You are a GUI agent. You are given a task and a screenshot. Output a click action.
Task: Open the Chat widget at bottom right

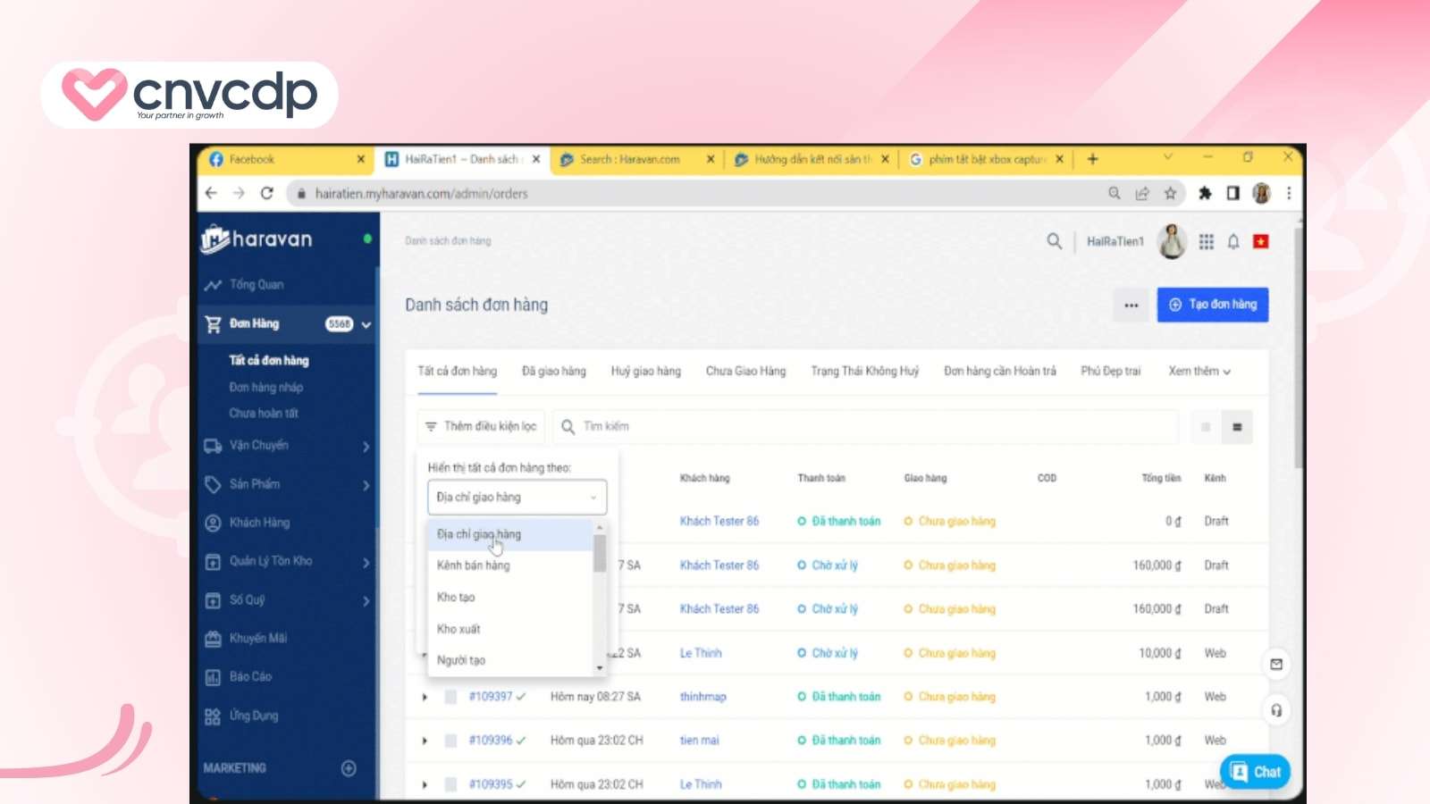pos(1255,771)
